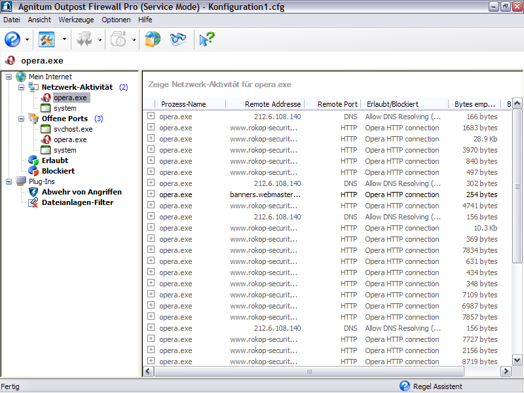This screenshot has width=524, height=393.
Task: Select Dateianlagen-Filter plug-in
Action: point(77,202)
